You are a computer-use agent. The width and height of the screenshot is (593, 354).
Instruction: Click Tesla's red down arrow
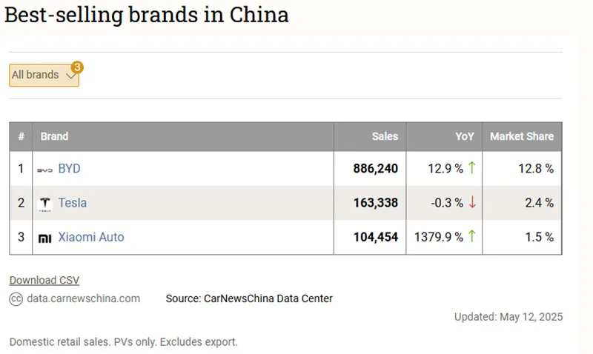(x=471, y=203)
